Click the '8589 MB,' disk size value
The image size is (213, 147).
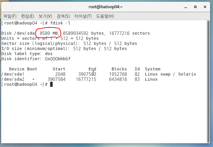click(x=50, y=33)
